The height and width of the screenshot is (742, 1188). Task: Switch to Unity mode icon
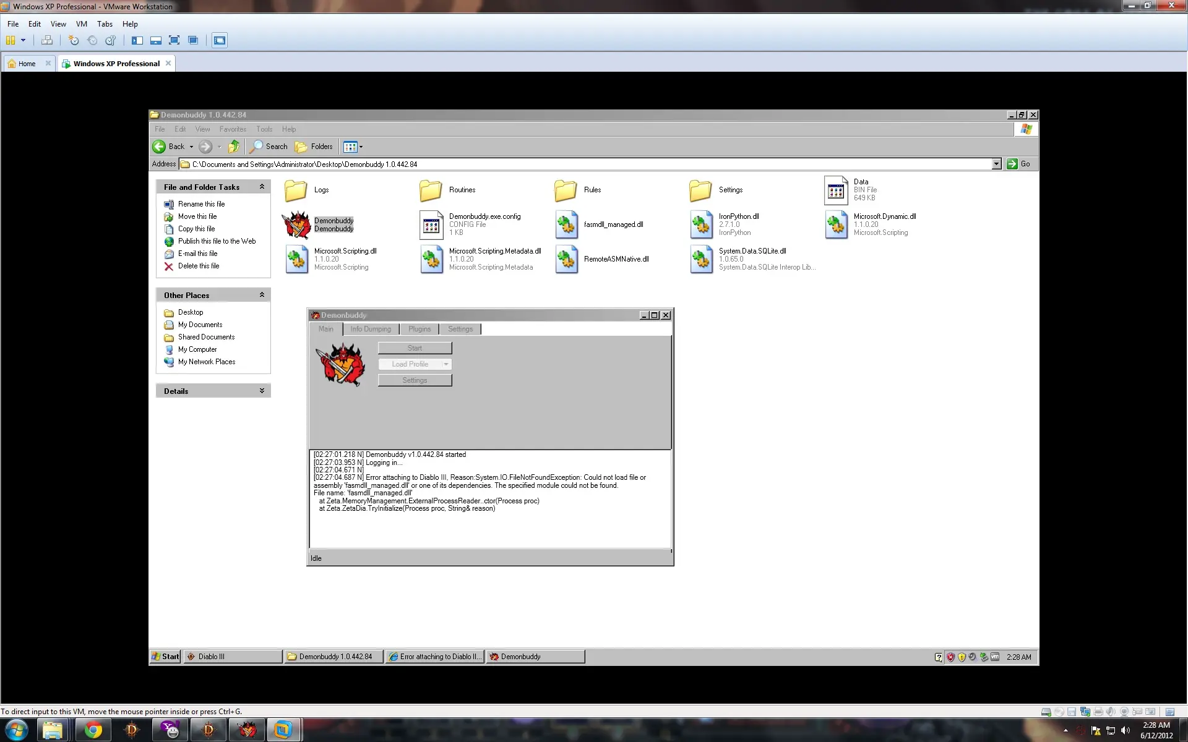[x=193, y=41]
